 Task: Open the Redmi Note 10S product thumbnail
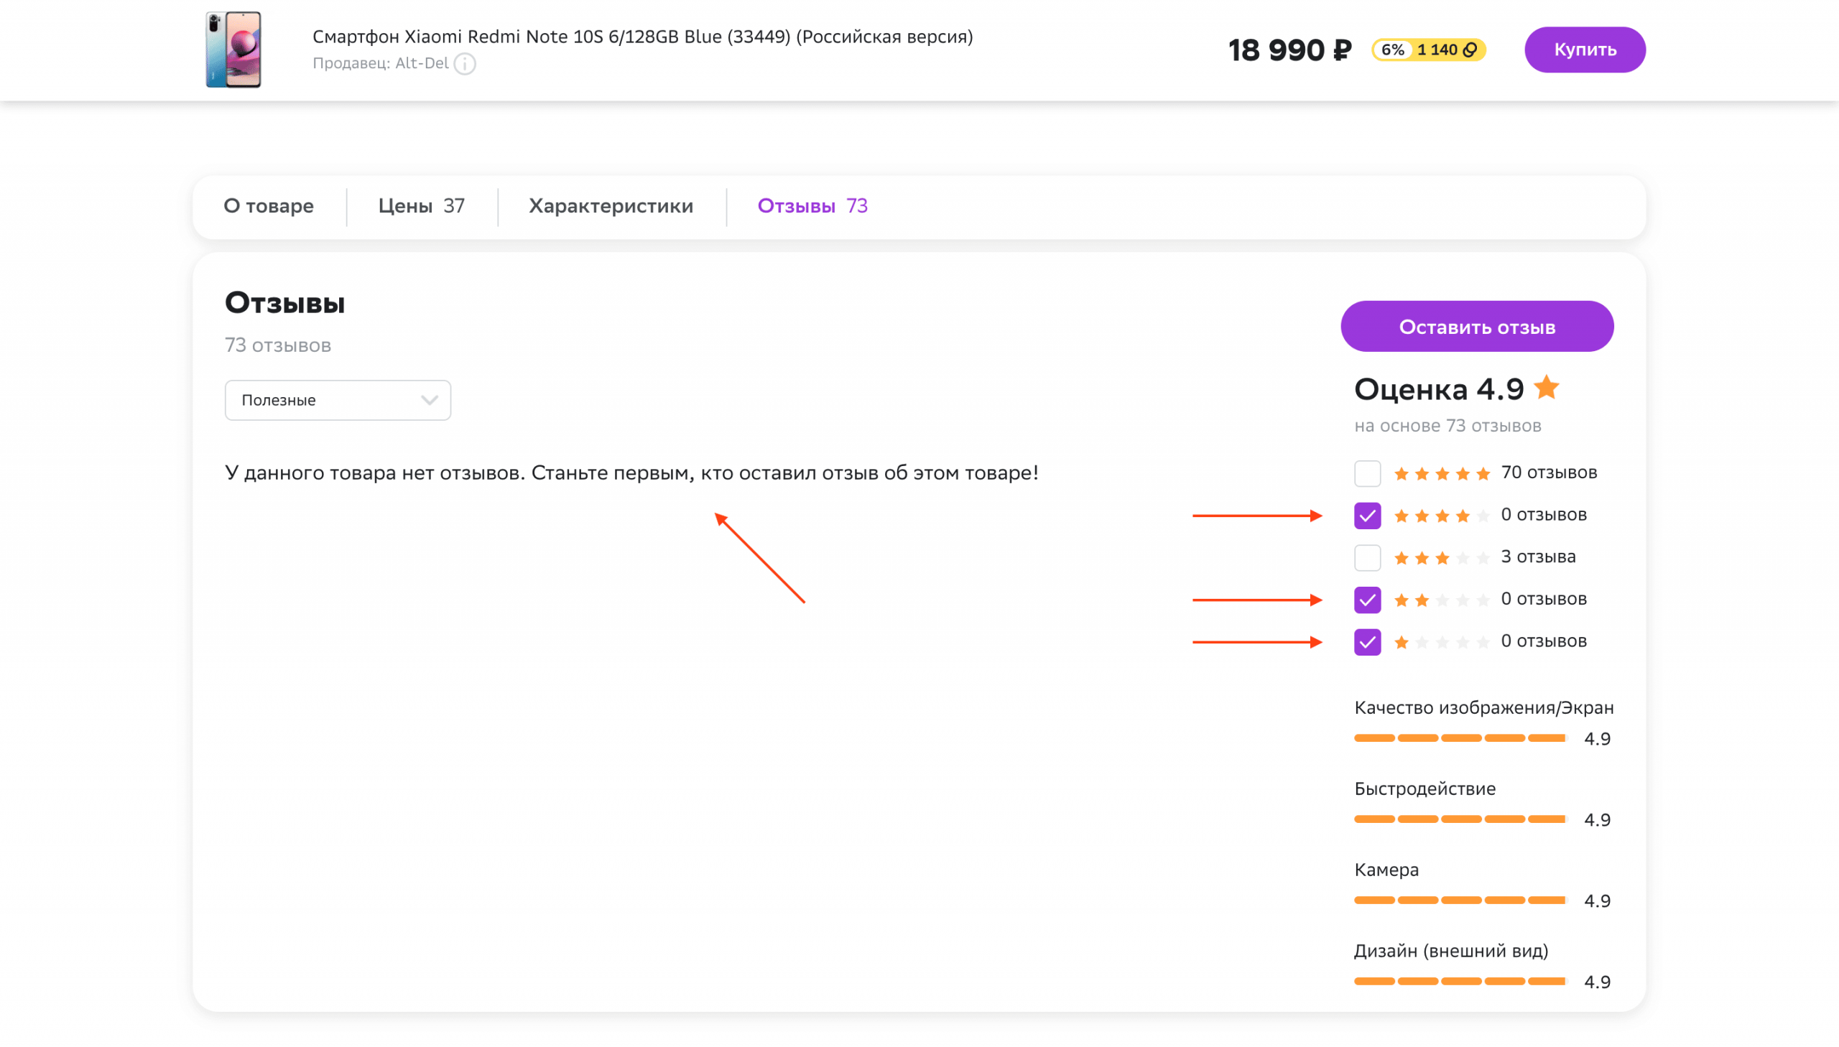(233, 50)
